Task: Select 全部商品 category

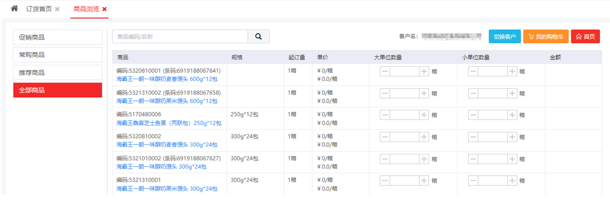Action: click(58, 90)
